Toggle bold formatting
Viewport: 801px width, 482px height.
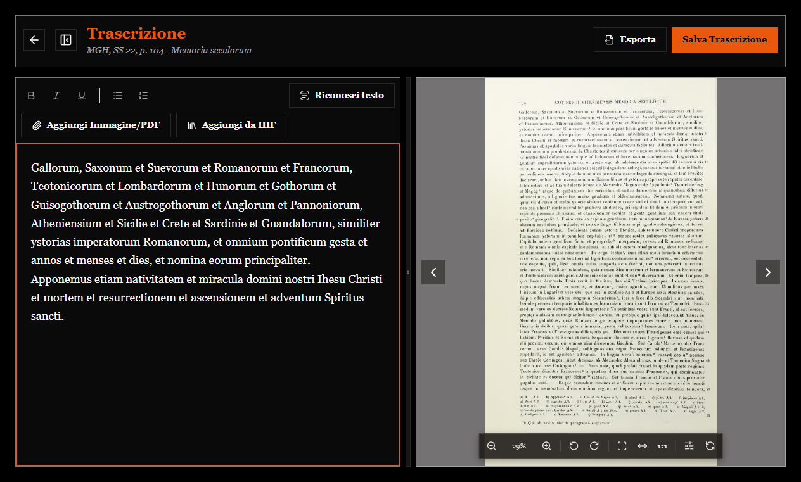click(x=31, y=96)
